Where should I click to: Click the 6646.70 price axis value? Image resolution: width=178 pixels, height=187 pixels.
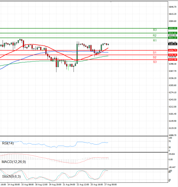click(173, 7)
